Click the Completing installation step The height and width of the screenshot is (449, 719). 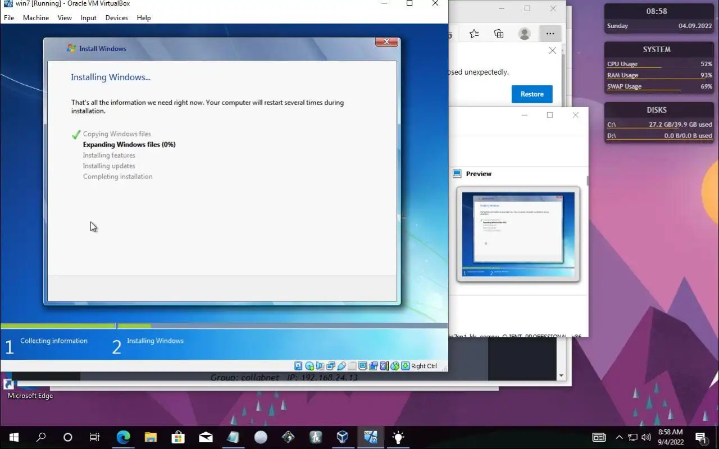click(118, 177)
